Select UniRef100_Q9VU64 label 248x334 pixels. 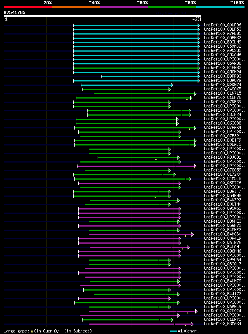pos(222,260)
